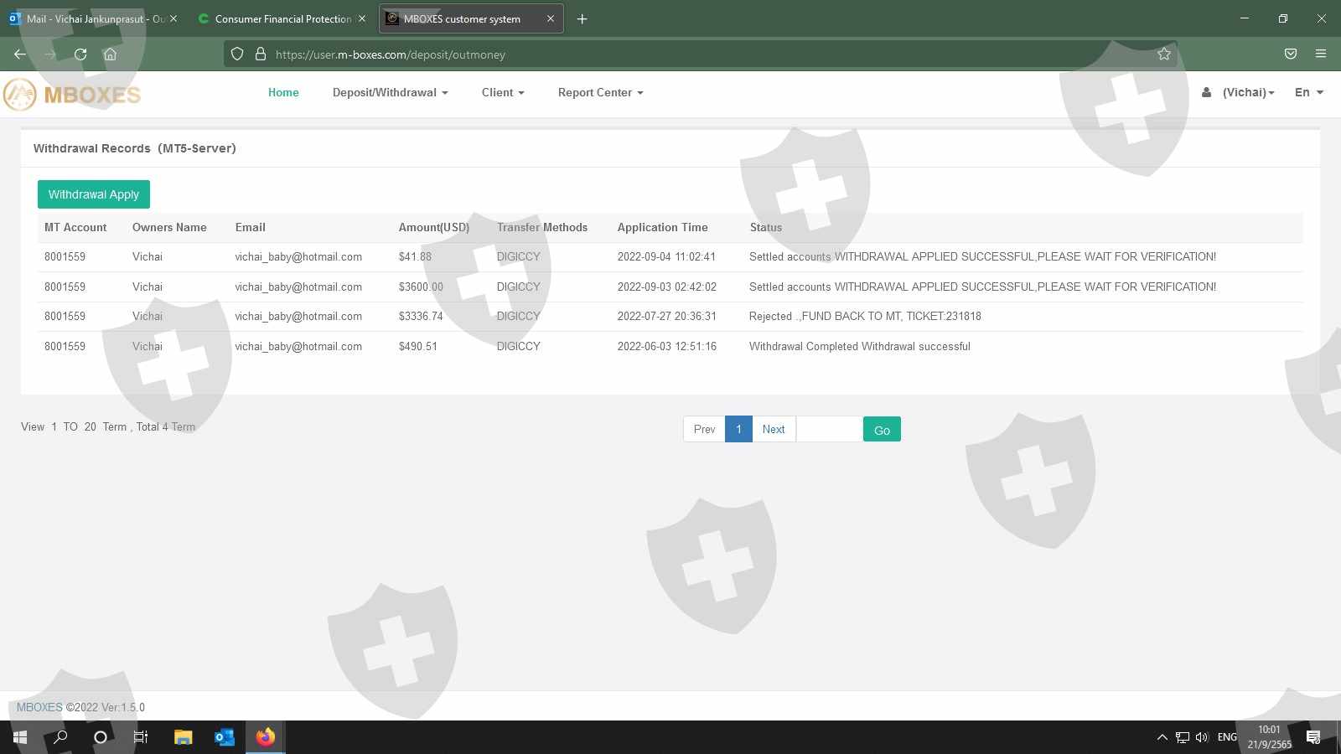
Task: Click the $3600.00 amount cell
Action: (x=421, y=287)
